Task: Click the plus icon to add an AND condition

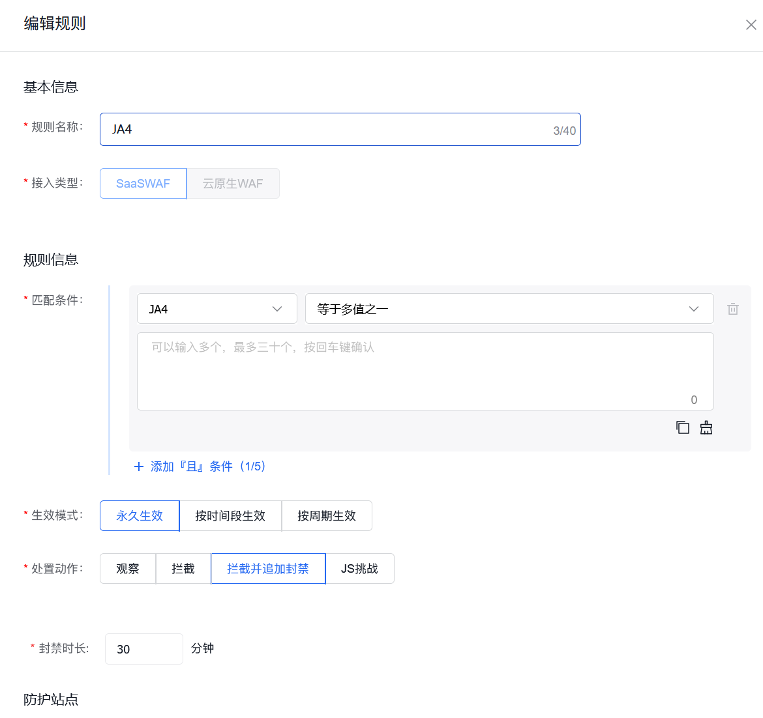Action: tap(139, 466)
